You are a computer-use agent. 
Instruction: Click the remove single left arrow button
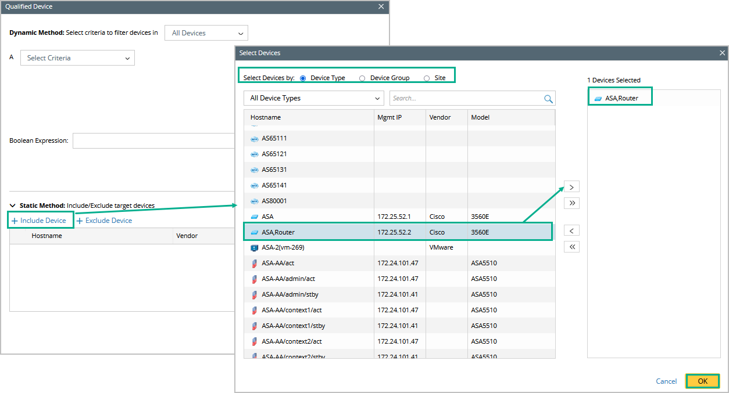[x=571, y=231]
